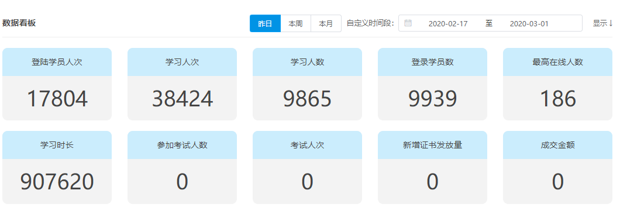The width and height of the screenshot is (620, 211).
Task: Select the 学习人数 card showing 9865
Action: click(x=307, y=84)
